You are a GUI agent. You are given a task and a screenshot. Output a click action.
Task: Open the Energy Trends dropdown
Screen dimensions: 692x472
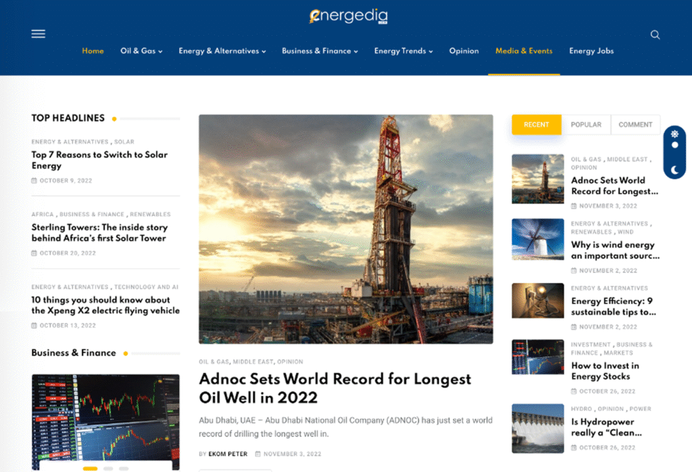point(403,51)
